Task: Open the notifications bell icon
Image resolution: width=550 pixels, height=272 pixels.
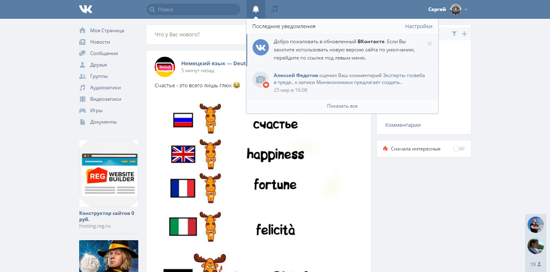Action: (x=256, y=9)
